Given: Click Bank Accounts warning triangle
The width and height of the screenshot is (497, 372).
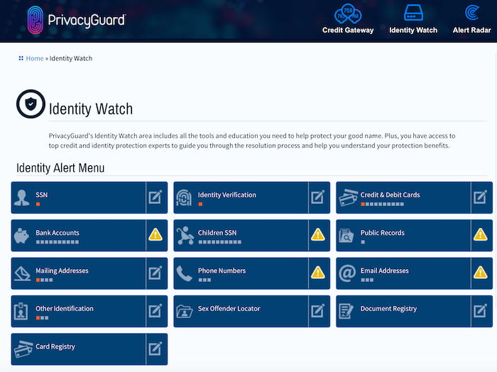Looking at the screenshot, I should (155, 235).
